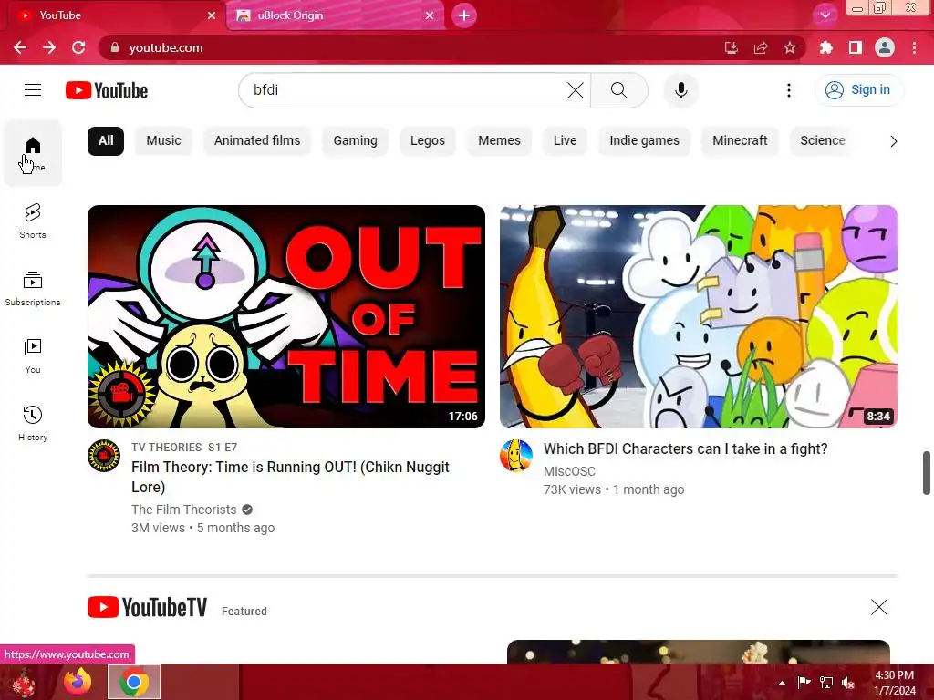Open Firefox from the taskbar

pyautogui.click(x=78, y=682)
